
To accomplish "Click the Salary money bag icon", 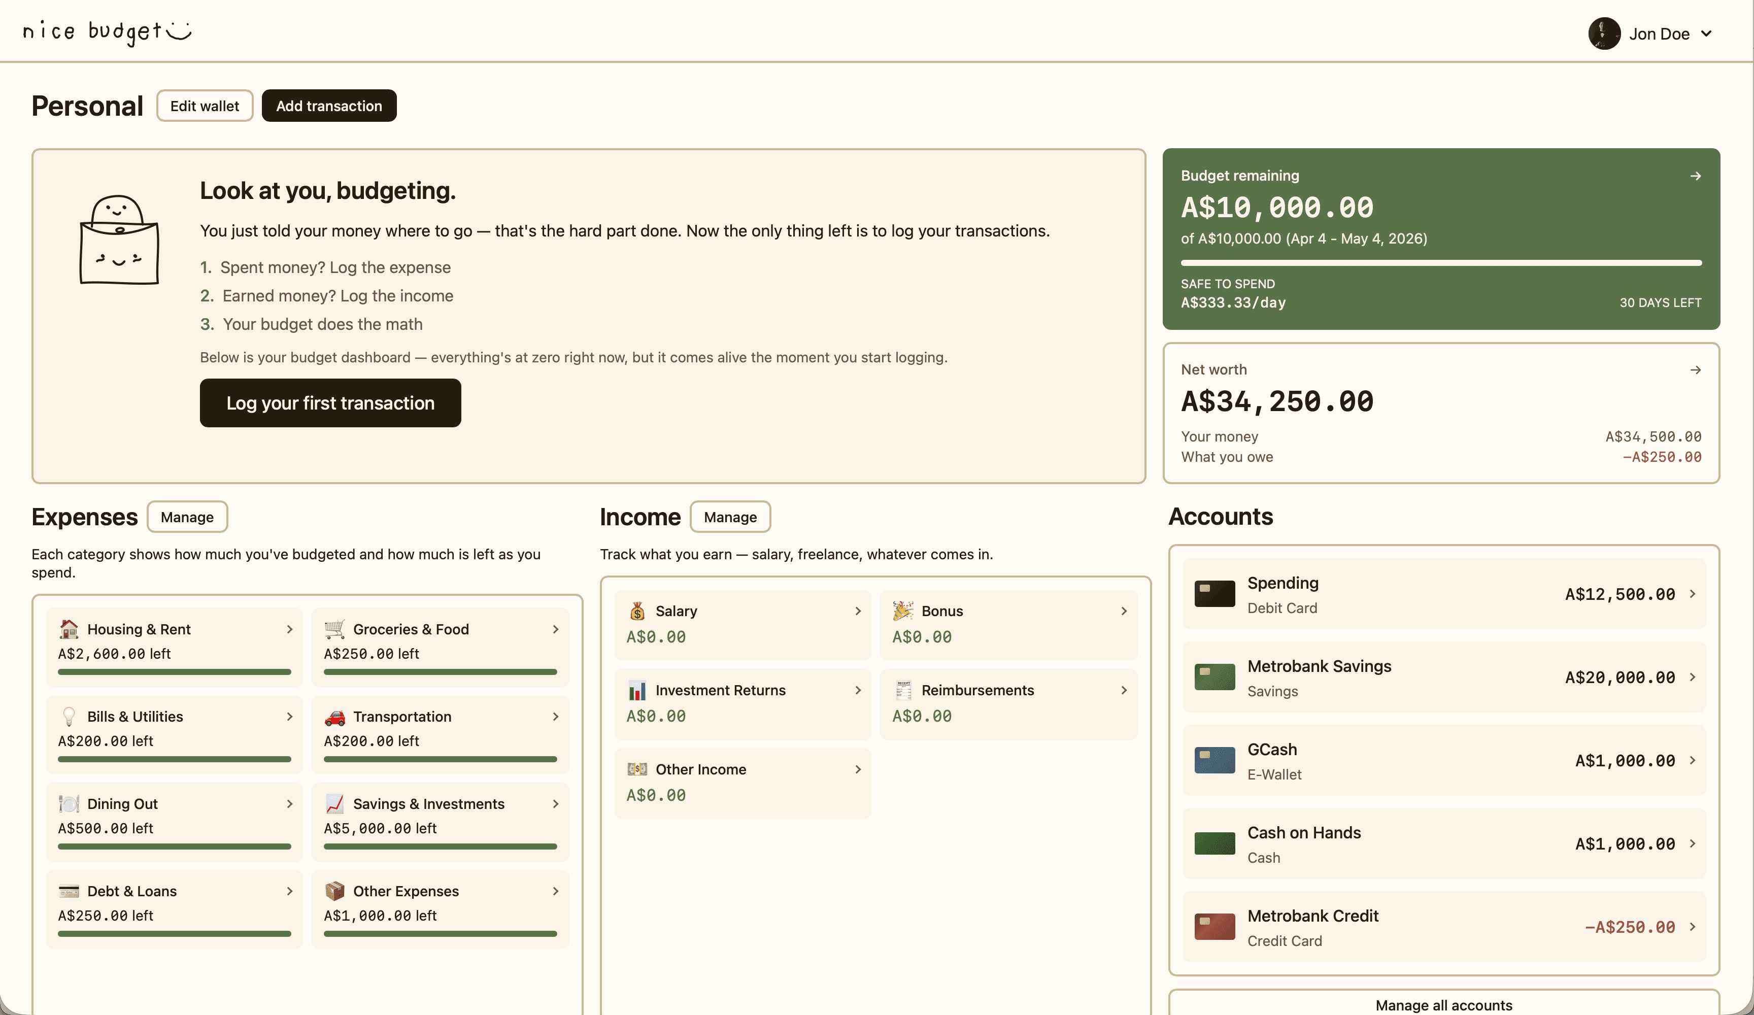I will pos(637,611).
